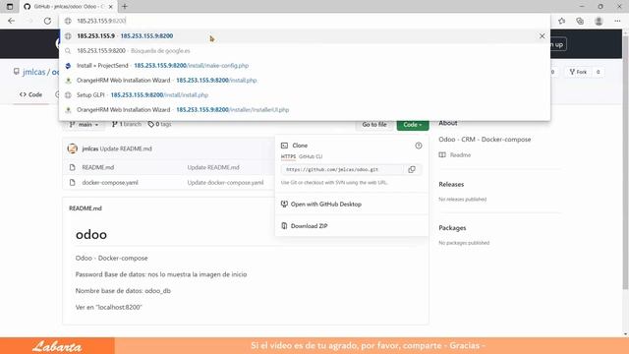The width and height of the screenshot is (629, 354).
Task: Select the GitHub CLI clone tab
Action: tap(311, 156)
